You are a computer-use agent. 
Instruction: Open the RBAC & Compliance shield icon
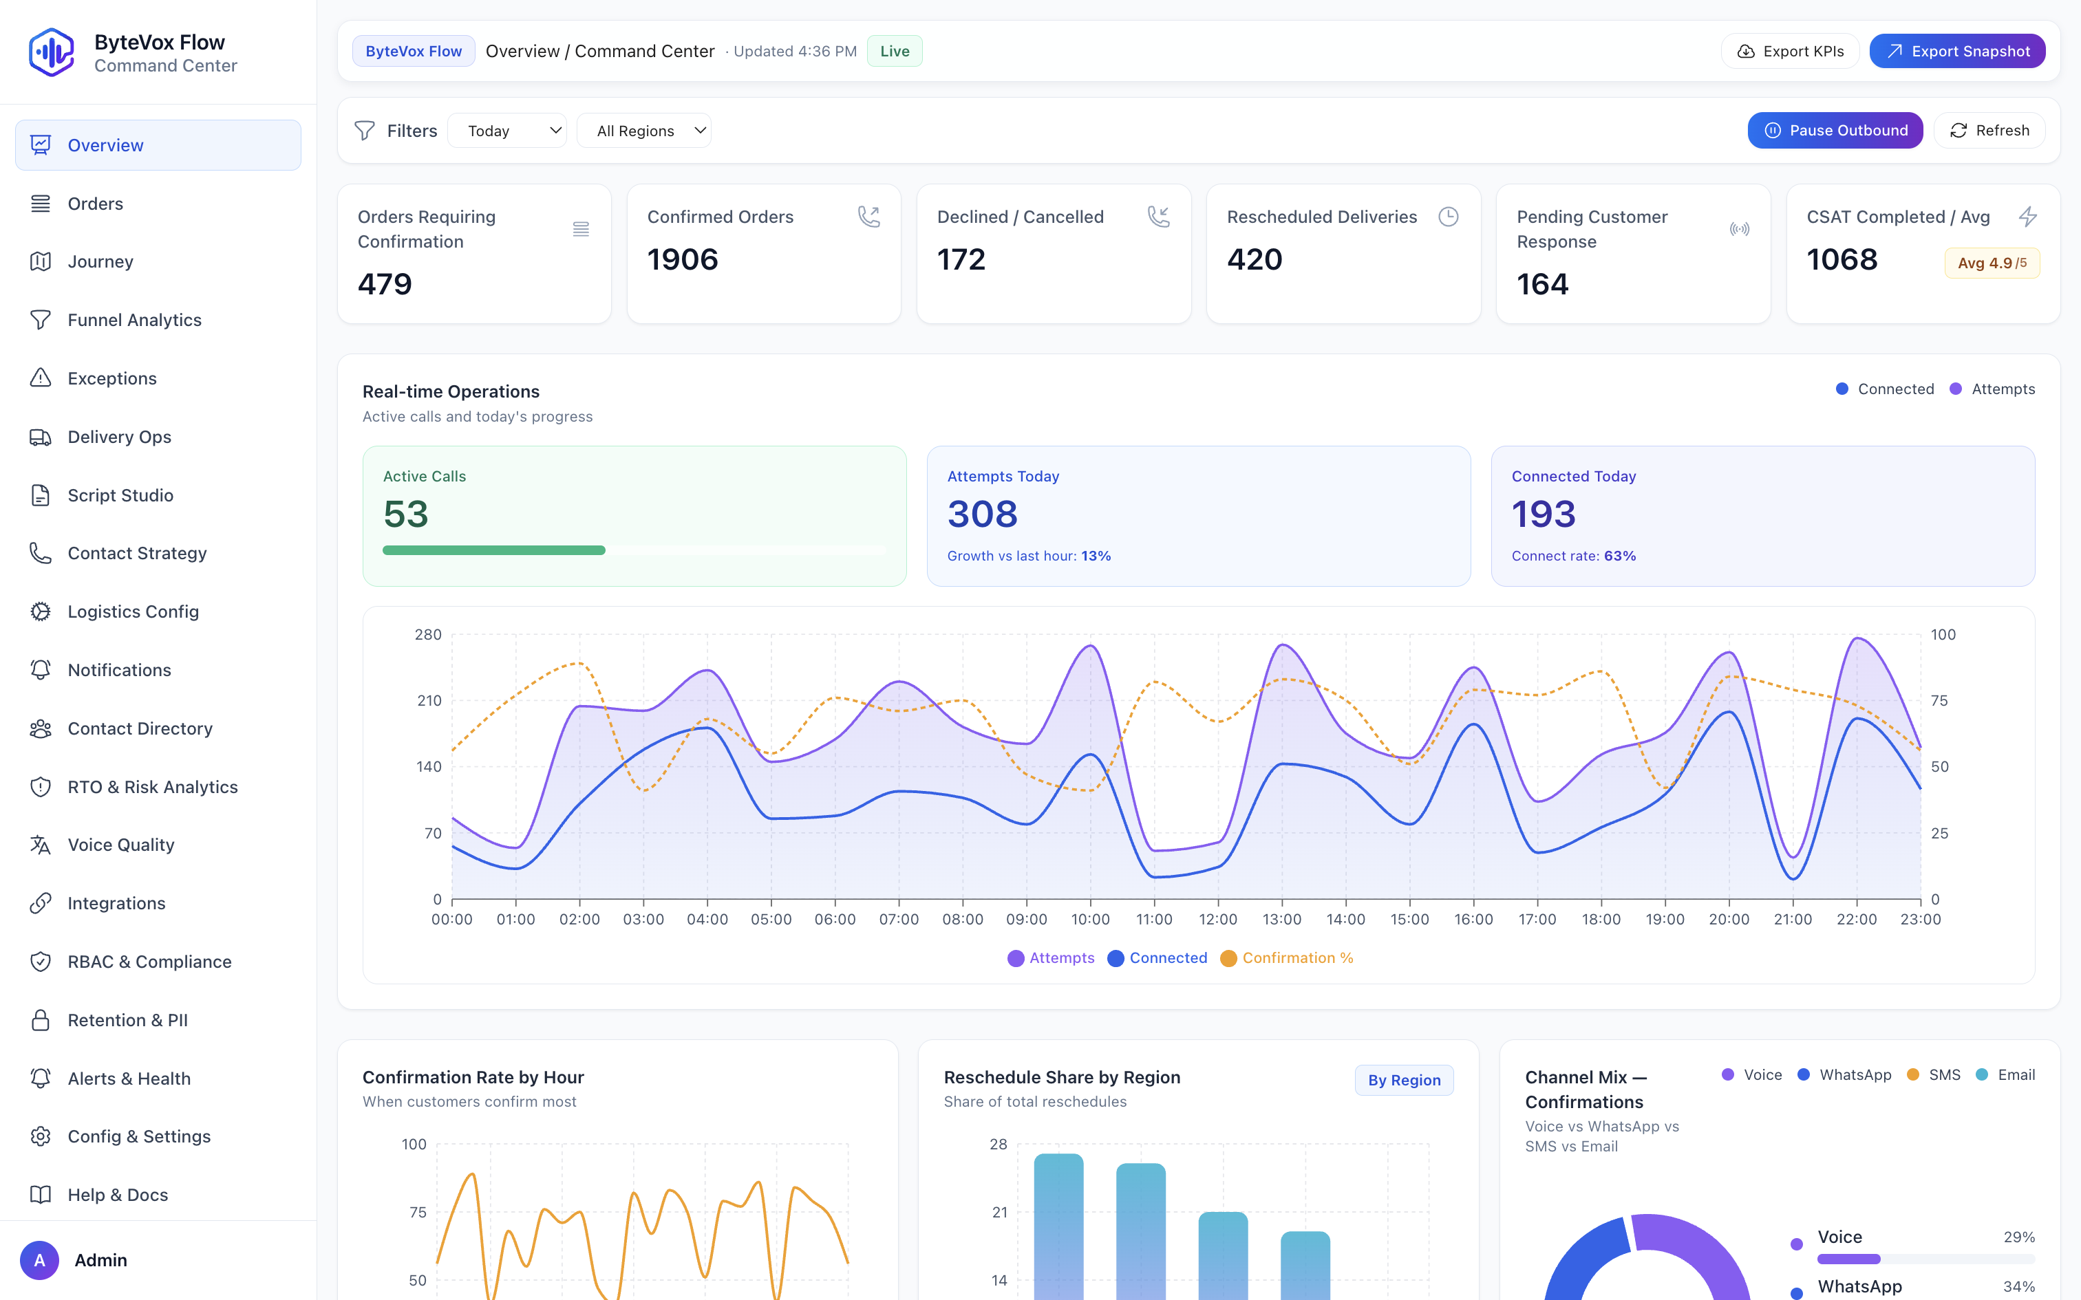point(41,962)
